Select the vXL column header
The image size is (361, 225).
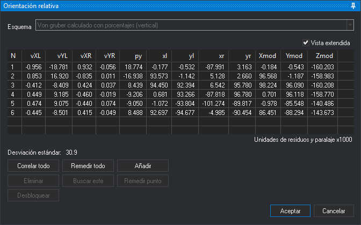34,56
